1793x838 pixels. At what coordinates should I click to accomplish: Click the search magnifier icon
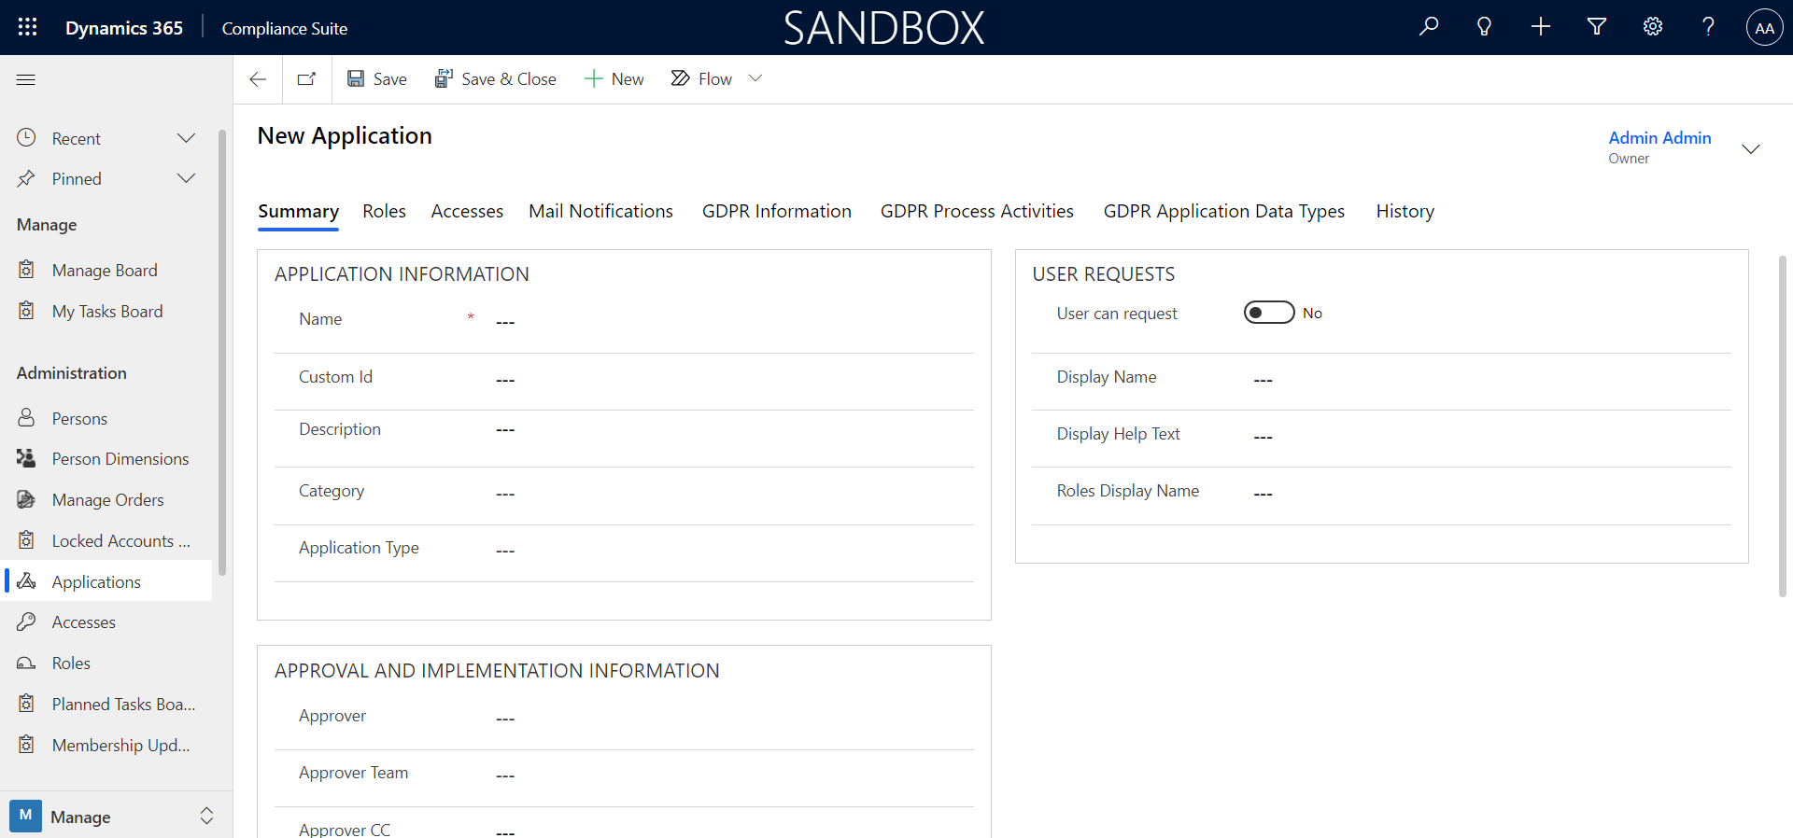click(x=1429, y=27)
